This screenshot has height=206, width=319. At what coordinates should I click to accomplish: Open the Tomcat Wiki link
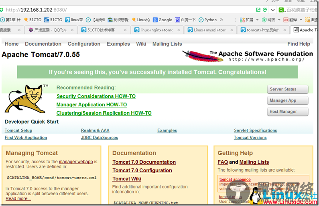pos(127,179)
